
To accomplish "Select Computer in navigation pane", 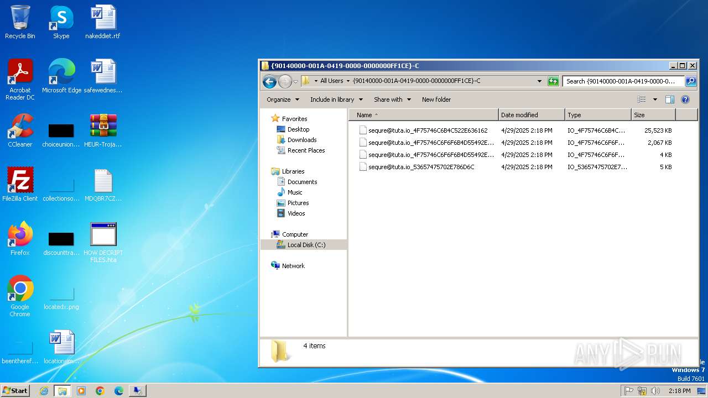I will click(x=295, y=234).
